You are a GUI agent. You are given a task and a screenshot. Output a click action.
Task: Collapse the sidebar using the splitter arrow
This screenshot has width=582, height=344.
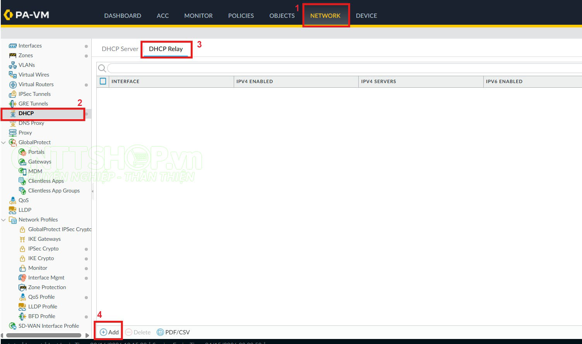(92, 191)
